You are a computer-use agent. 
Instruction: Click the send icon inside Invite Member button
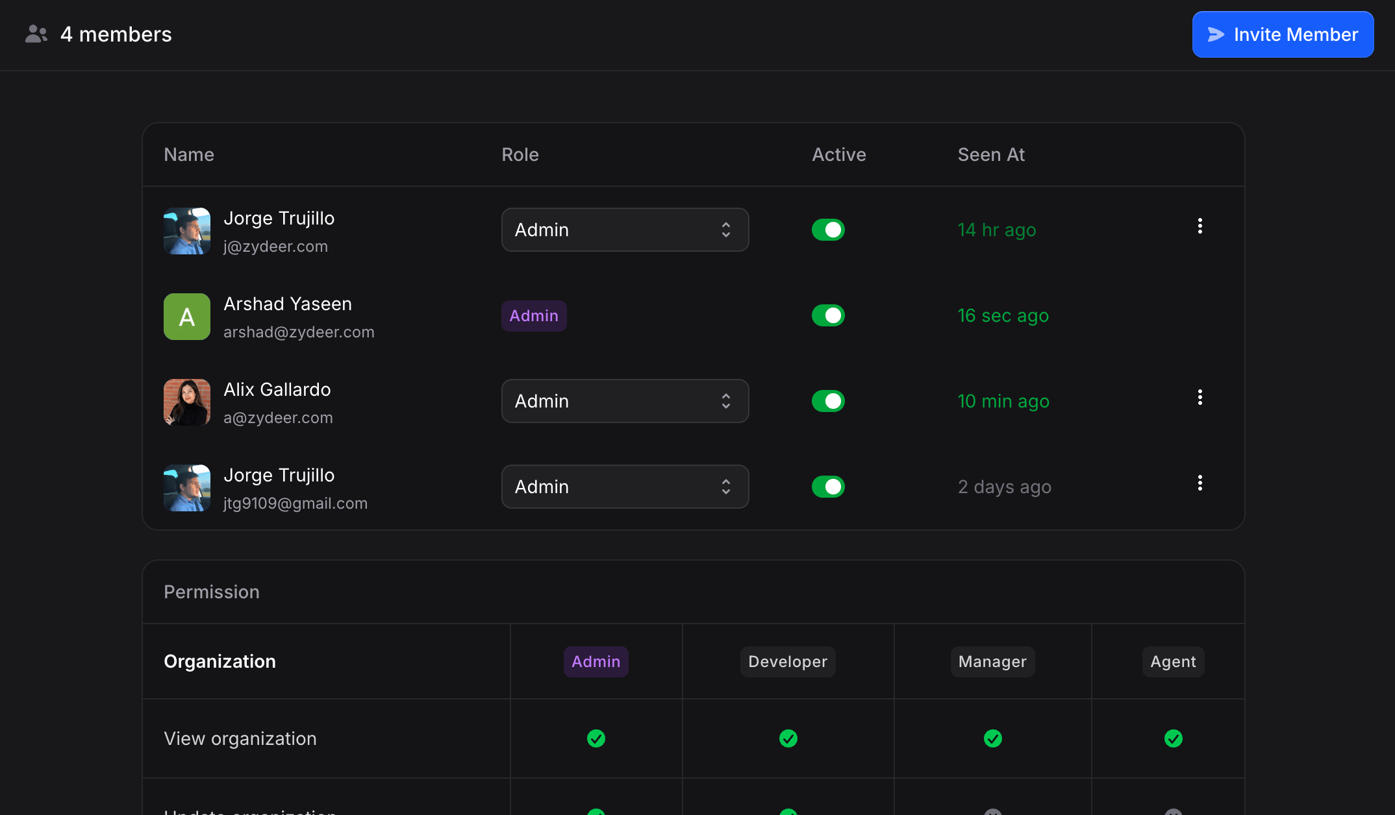click(x=1216, y=34)
